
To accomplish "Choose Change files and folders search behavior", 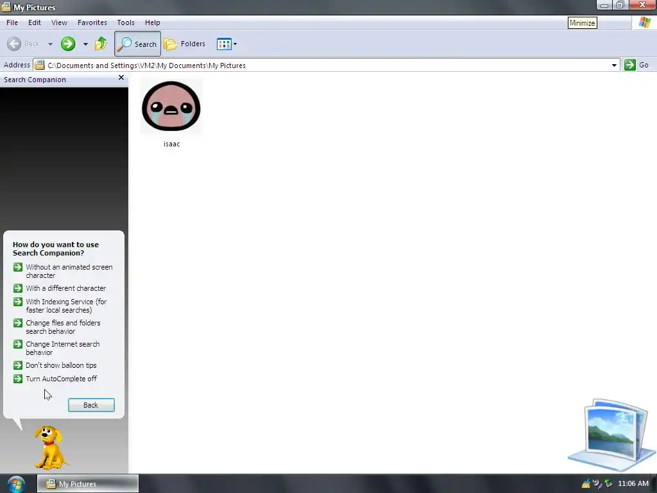I will [x=63, y=327].
